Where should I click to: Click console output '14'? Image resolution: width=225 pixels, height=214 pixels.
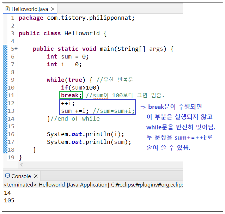coord(7,192)
